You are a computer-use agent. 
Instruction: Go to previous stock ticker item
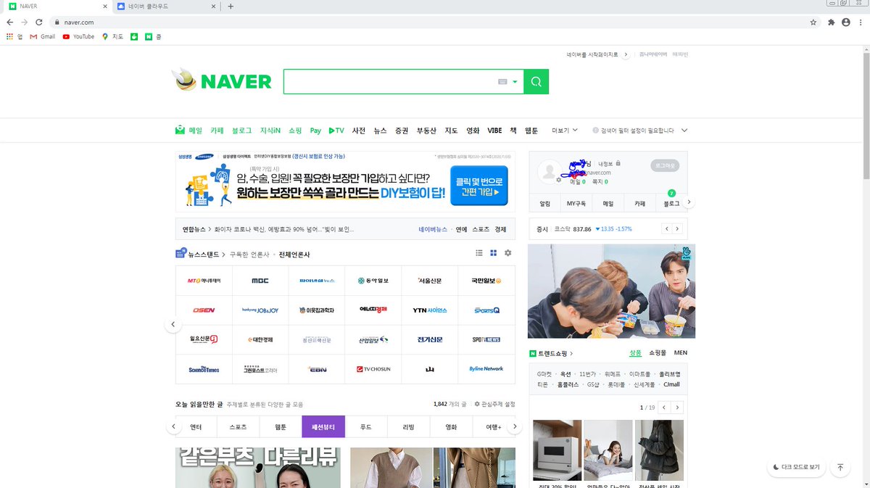point(666,228)
